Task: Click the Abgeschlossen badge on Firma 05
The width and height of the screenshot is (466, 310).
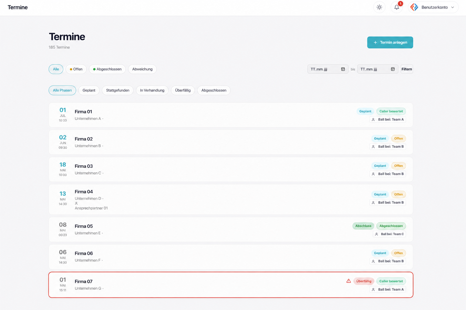Action: point(391,226)
